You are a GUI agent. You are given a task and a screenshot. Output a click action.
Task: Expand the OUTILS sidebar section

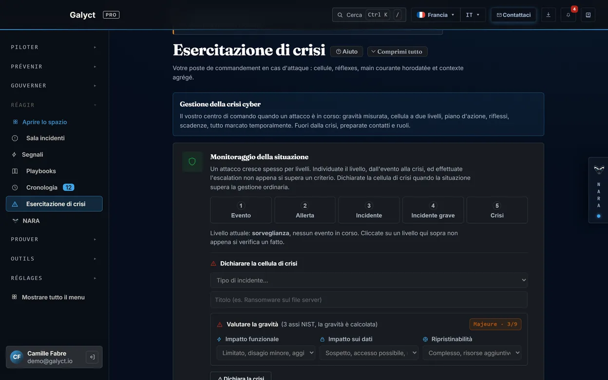pyautogui.click(x=54, y=259)
